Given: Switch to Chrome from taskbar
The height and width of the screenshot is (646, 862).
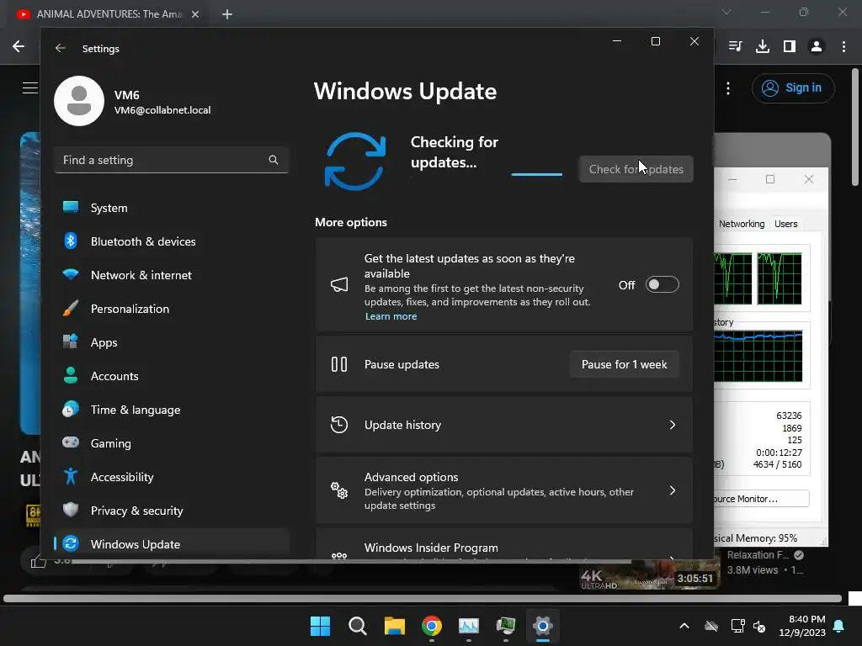Looking at the screenshot, I should click(x=432, y=626).
